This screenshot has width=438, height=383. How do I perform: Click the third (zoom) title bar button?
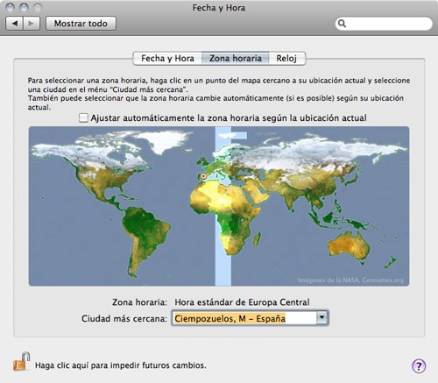[37, 7]
